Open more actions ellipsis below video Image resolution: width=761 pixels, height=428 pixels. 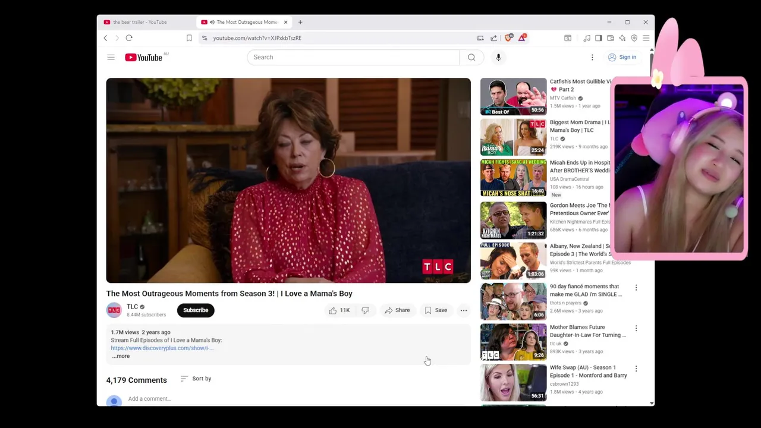click(x=464, y=310)
